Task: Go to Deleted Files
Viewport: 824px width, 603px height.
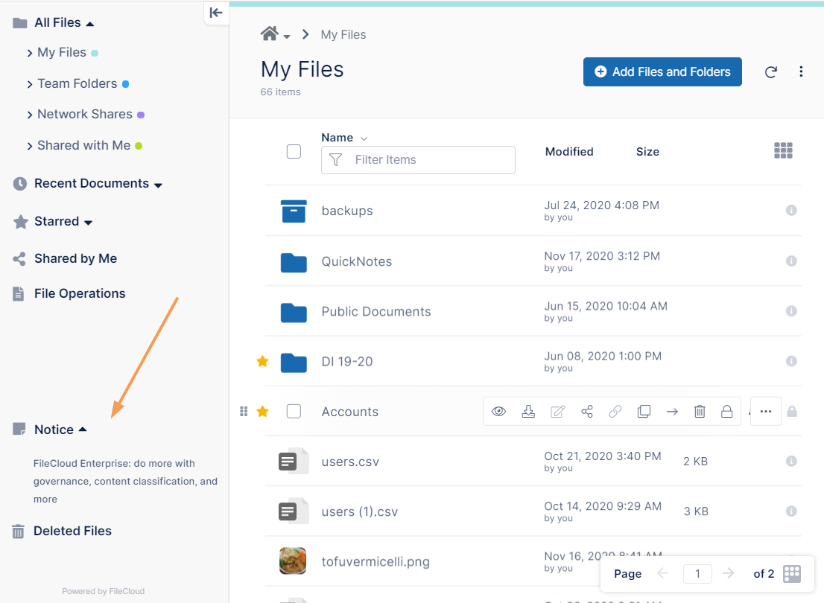Action: [x=72, y=531]
